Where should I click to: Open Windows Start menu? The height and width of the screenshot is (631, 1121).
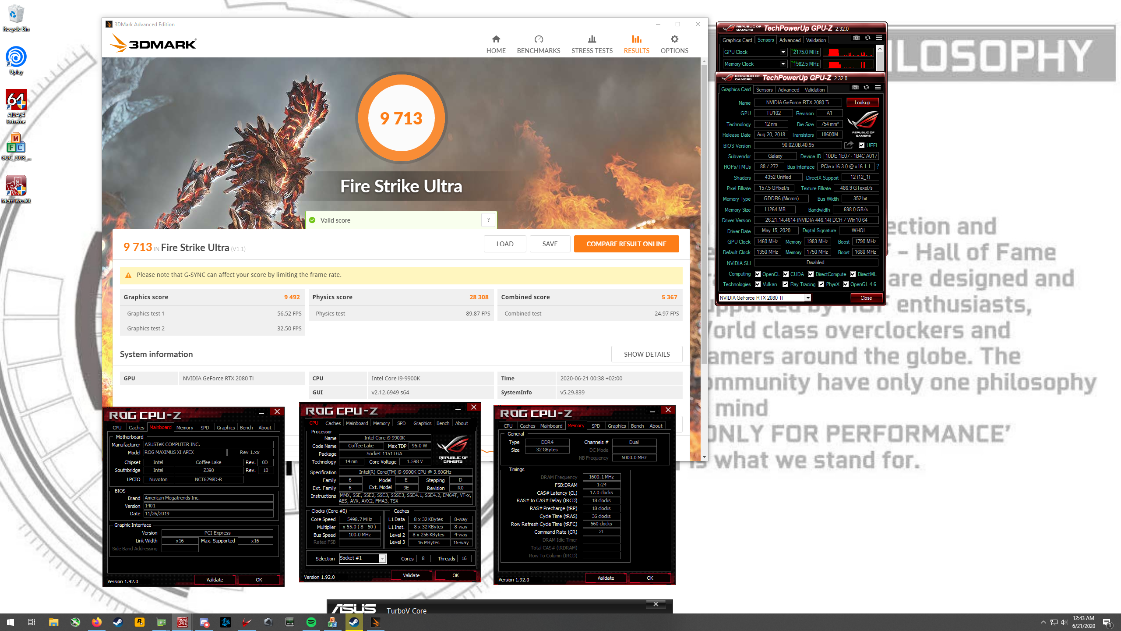click(11, 622)
